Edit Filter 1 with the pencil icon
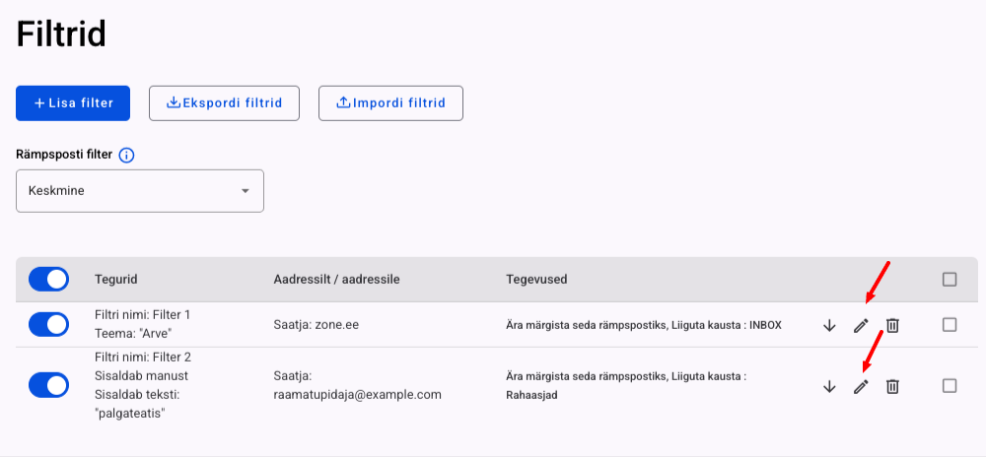Image resolution: width=986 pixels, height=457 pixels. (x=860, y=326)
